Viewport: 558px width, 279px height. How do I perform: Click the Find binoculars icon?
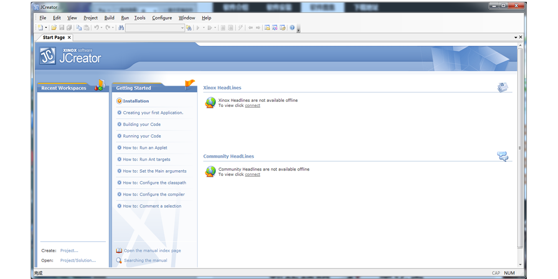[x=121, y=27]
